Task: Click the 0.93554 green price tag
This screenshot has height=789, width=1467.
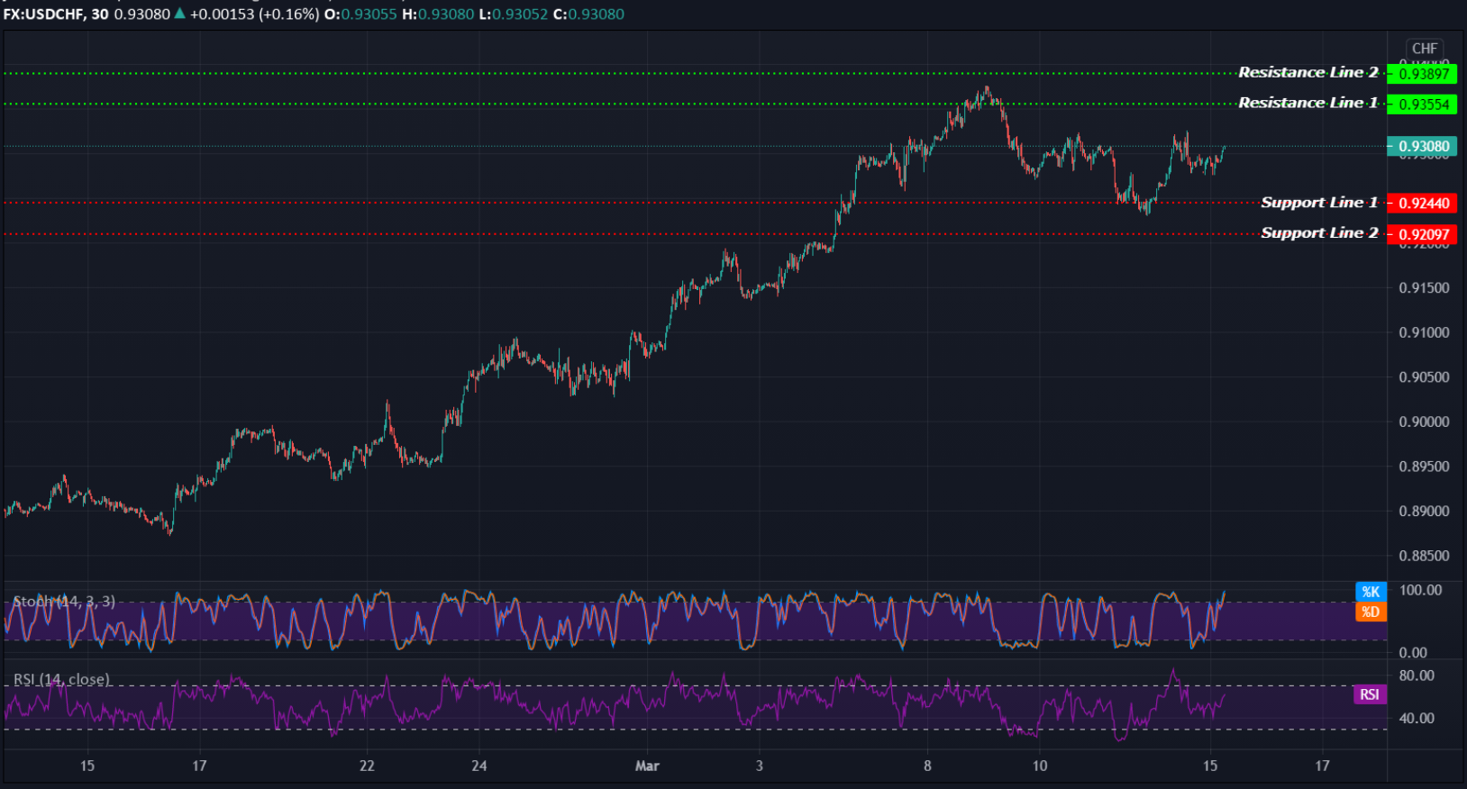Action: (x=1423, y=104)
